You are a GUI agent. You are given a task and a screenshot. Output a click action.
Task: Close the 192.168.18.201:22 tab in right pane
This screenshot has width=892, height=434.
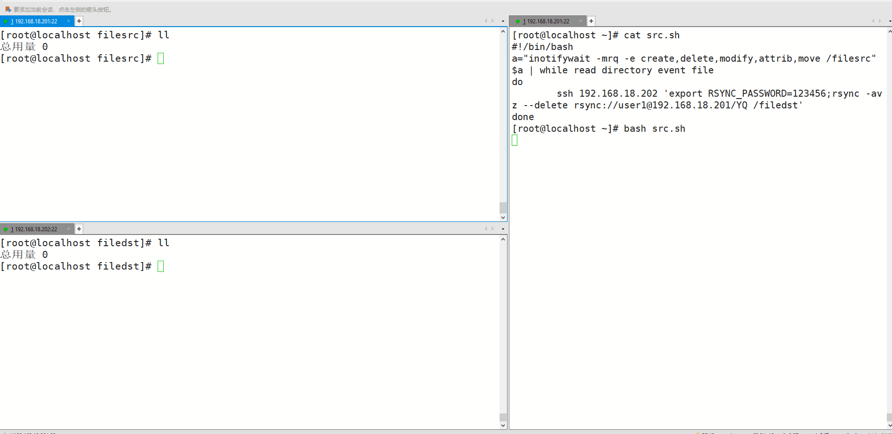[580, 21]
